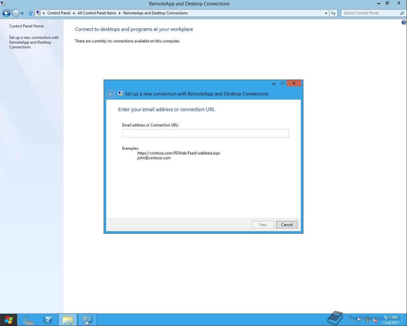The width and height of the screenshot is (407, 326).
Task: Select Control Panel in the breadcrumb
Action: coord(59,13)
